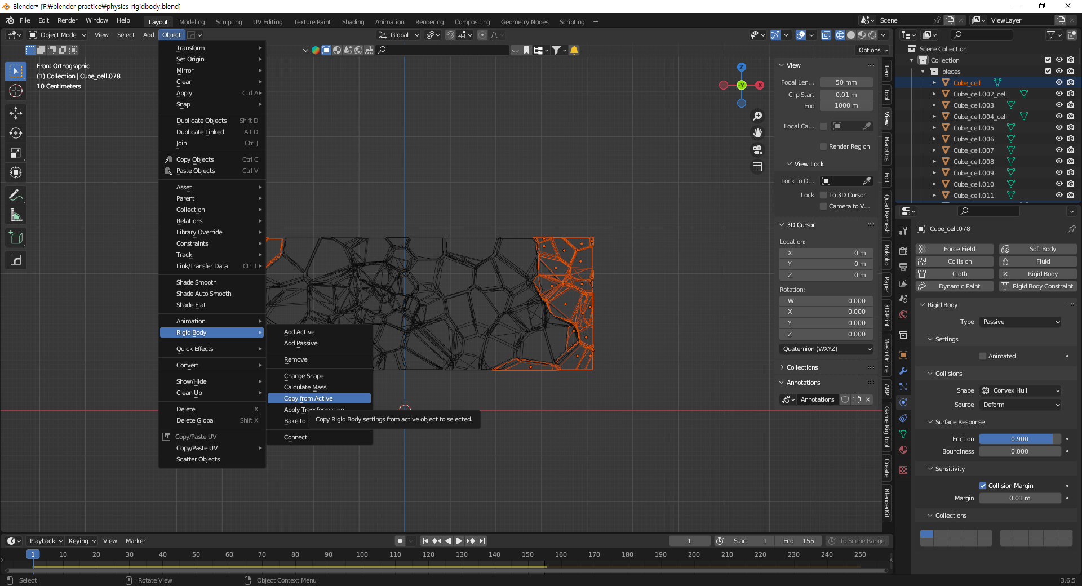Open the rigid body Type dropdown
Screen dimensions: 1082x586
pyautogui.click(x=1021, y=322)
